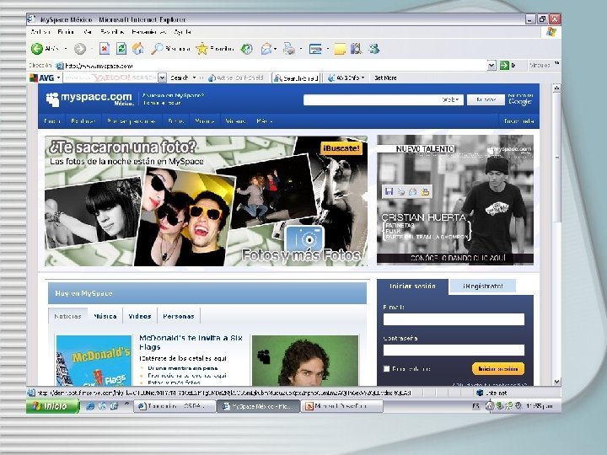This screenshot has width=607, height=455.
Task: Switch to the Personas tab
Action: pyautogui.click(x=179, y=316)
